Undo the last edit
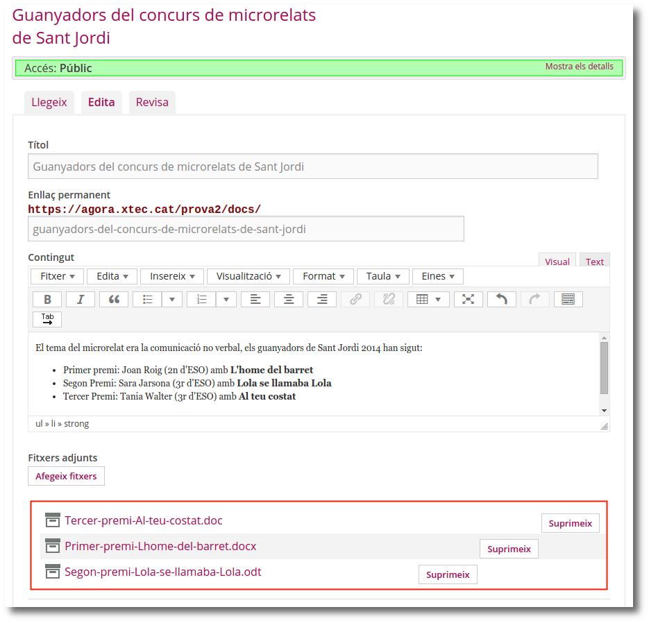Image resolution: width=649 pixels, height=623 pixels. pos(502,299)
